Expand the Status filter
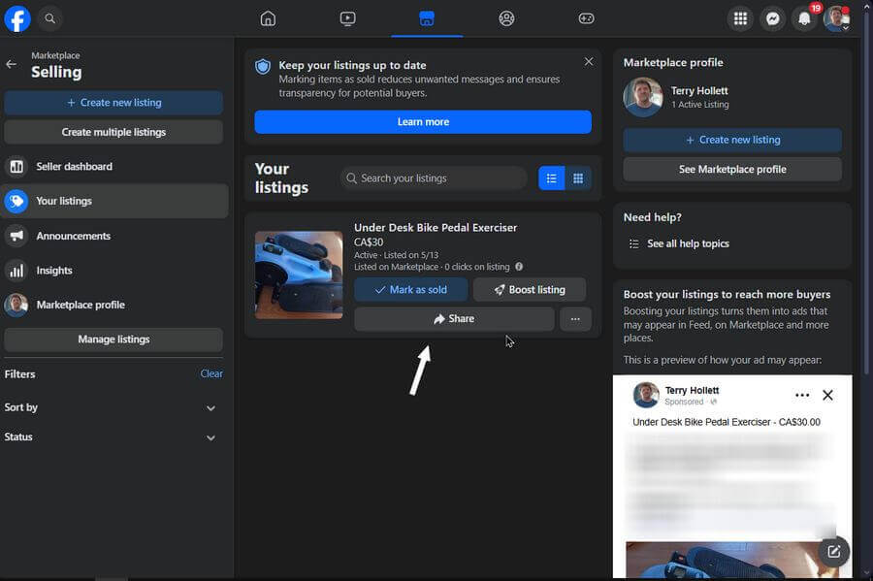The height and width of the screenshot is (581, 873). pyautogui.click(x=113, y=436)
